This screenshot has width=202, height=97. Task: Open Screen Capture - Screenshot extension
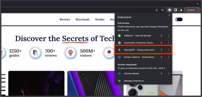[x=140, y=57]
